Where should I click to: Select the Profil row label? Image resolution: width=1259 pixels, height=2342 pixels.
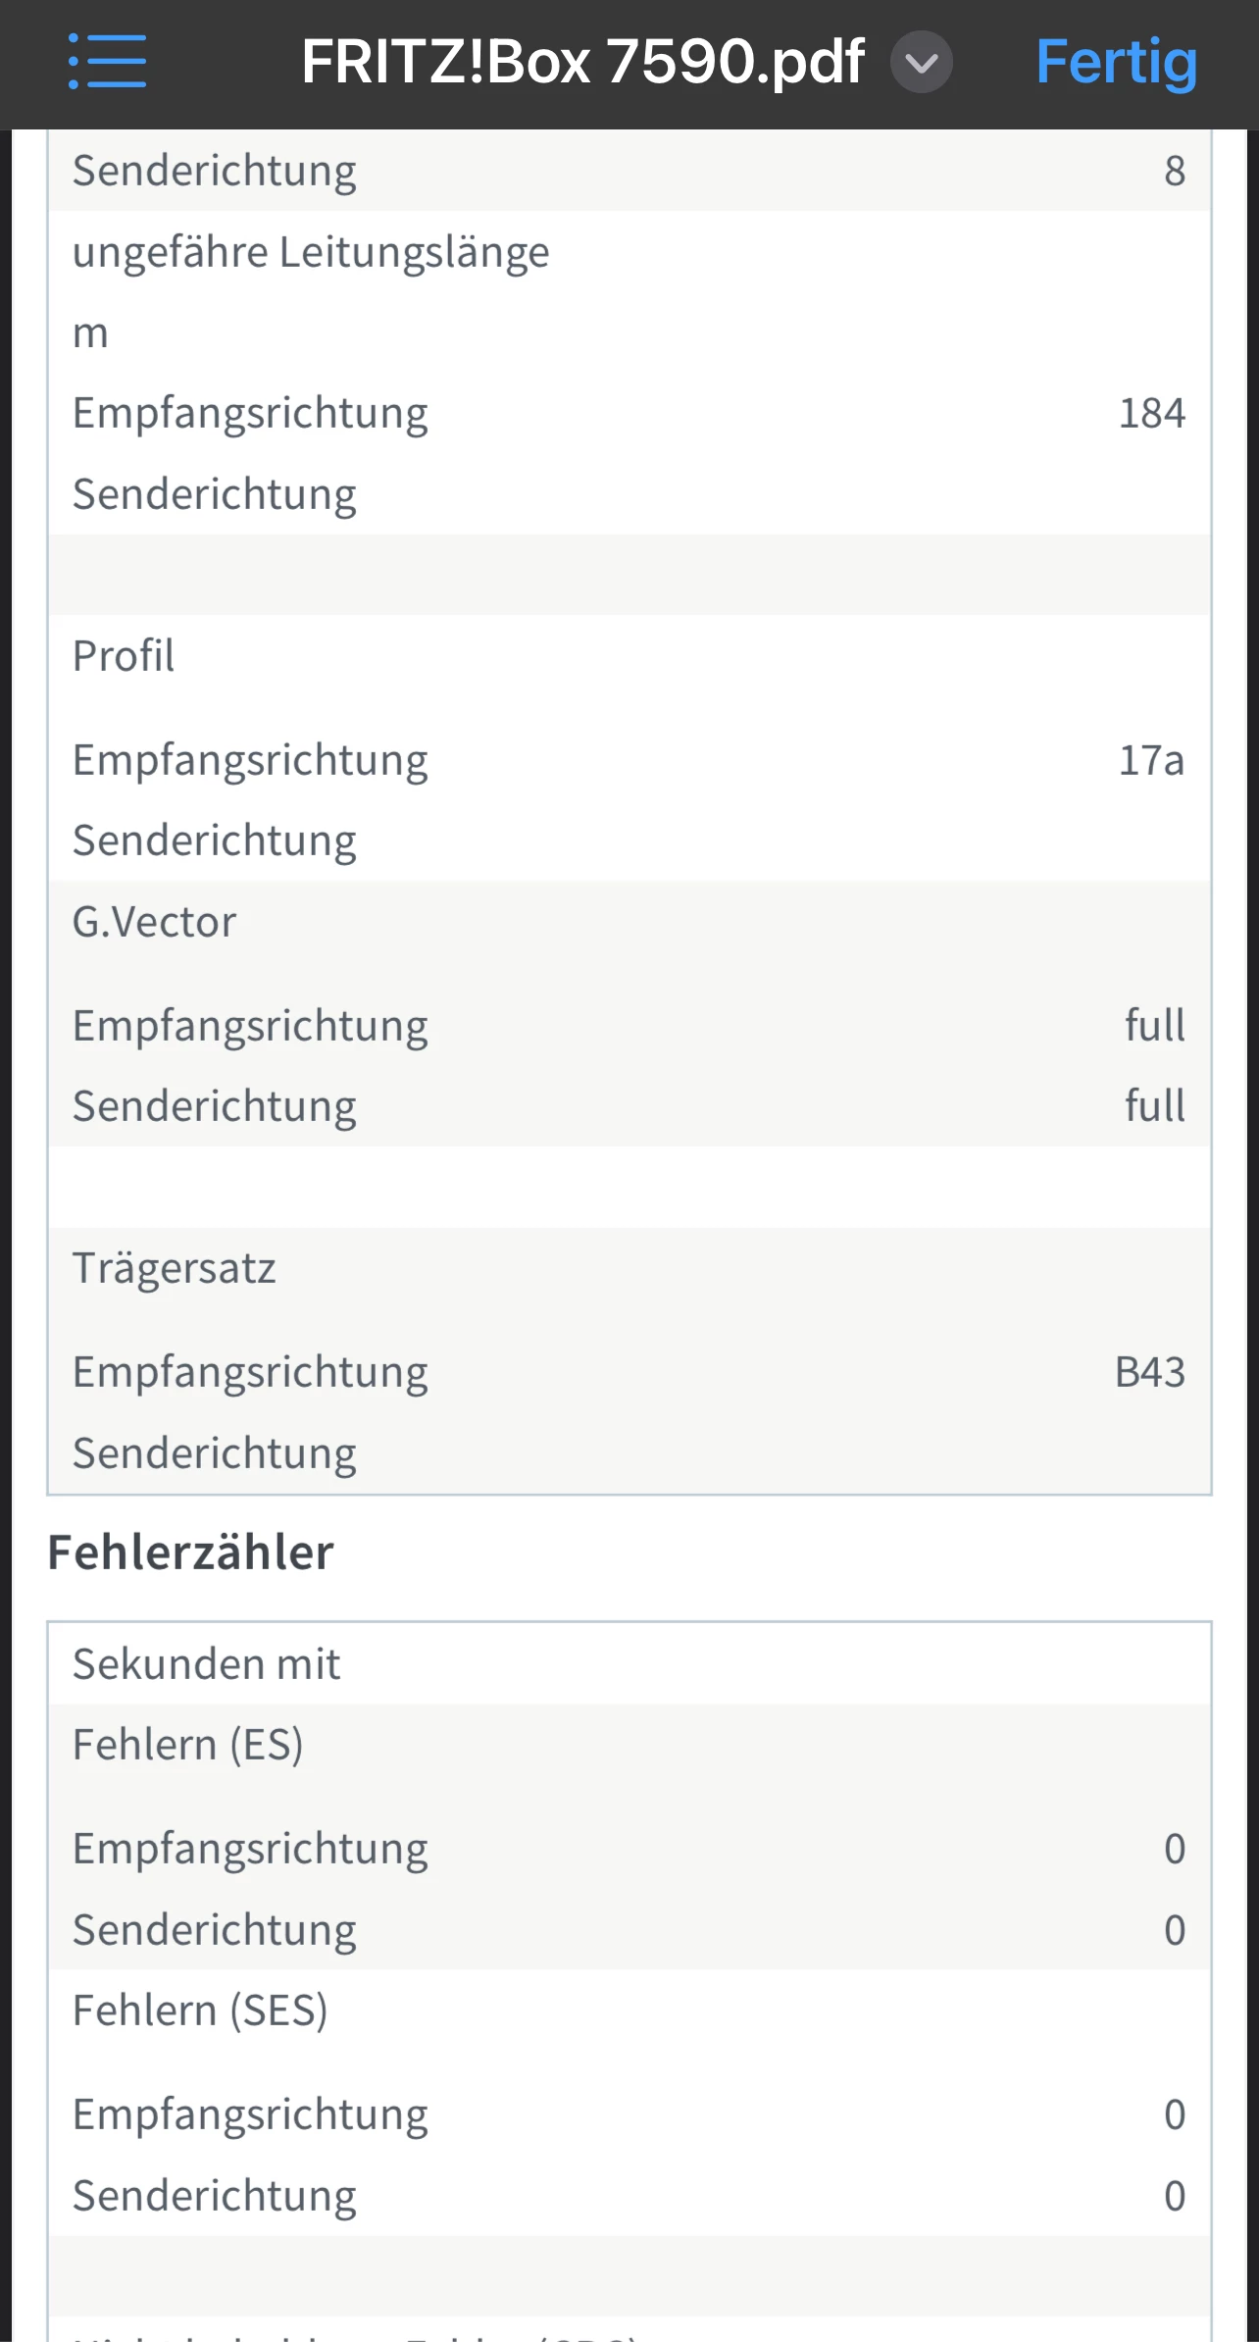point(124,656)
